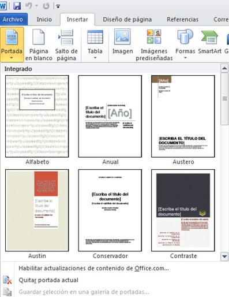Click Habilitar actualizaciones de contenido de Office.com
Screen dimensions: 229x297
pyautogui.click(x=93, y=268)
